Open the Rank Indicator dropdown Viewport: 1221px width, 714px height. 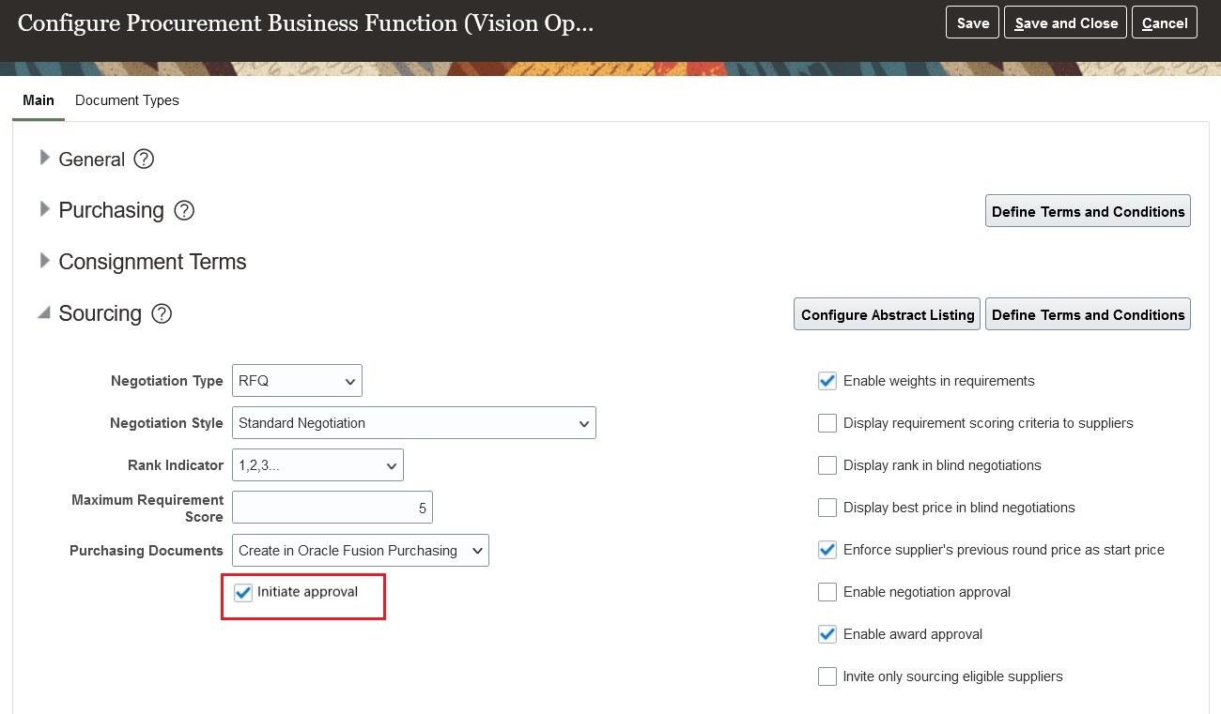click(317, 465)
